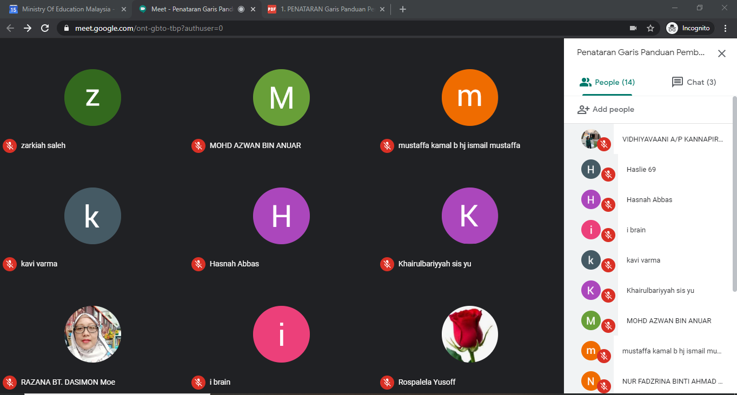
Task: Click muted mic icon by kavi varma tile
Action: click(9, 264)
